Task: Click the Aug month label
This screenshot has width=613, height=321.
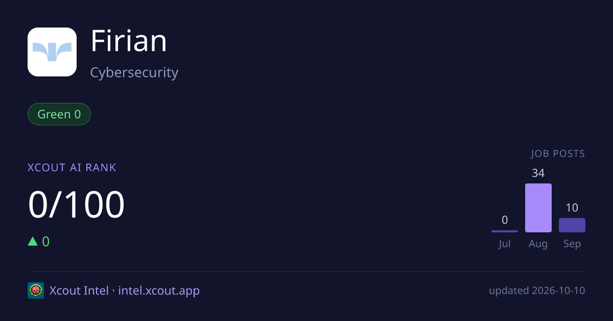Action: (538, 244)
